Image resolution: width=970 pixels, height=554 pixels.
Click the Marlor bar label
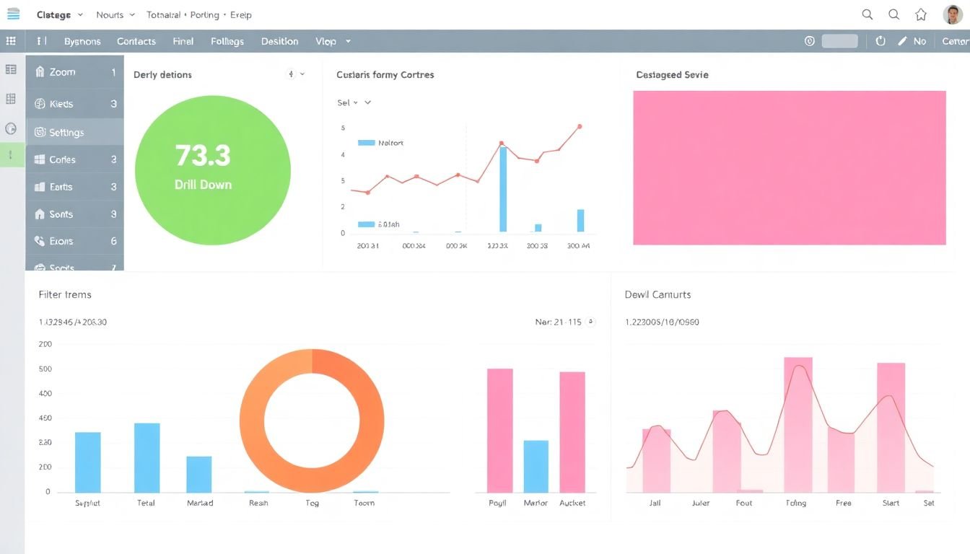click(536, 503)
